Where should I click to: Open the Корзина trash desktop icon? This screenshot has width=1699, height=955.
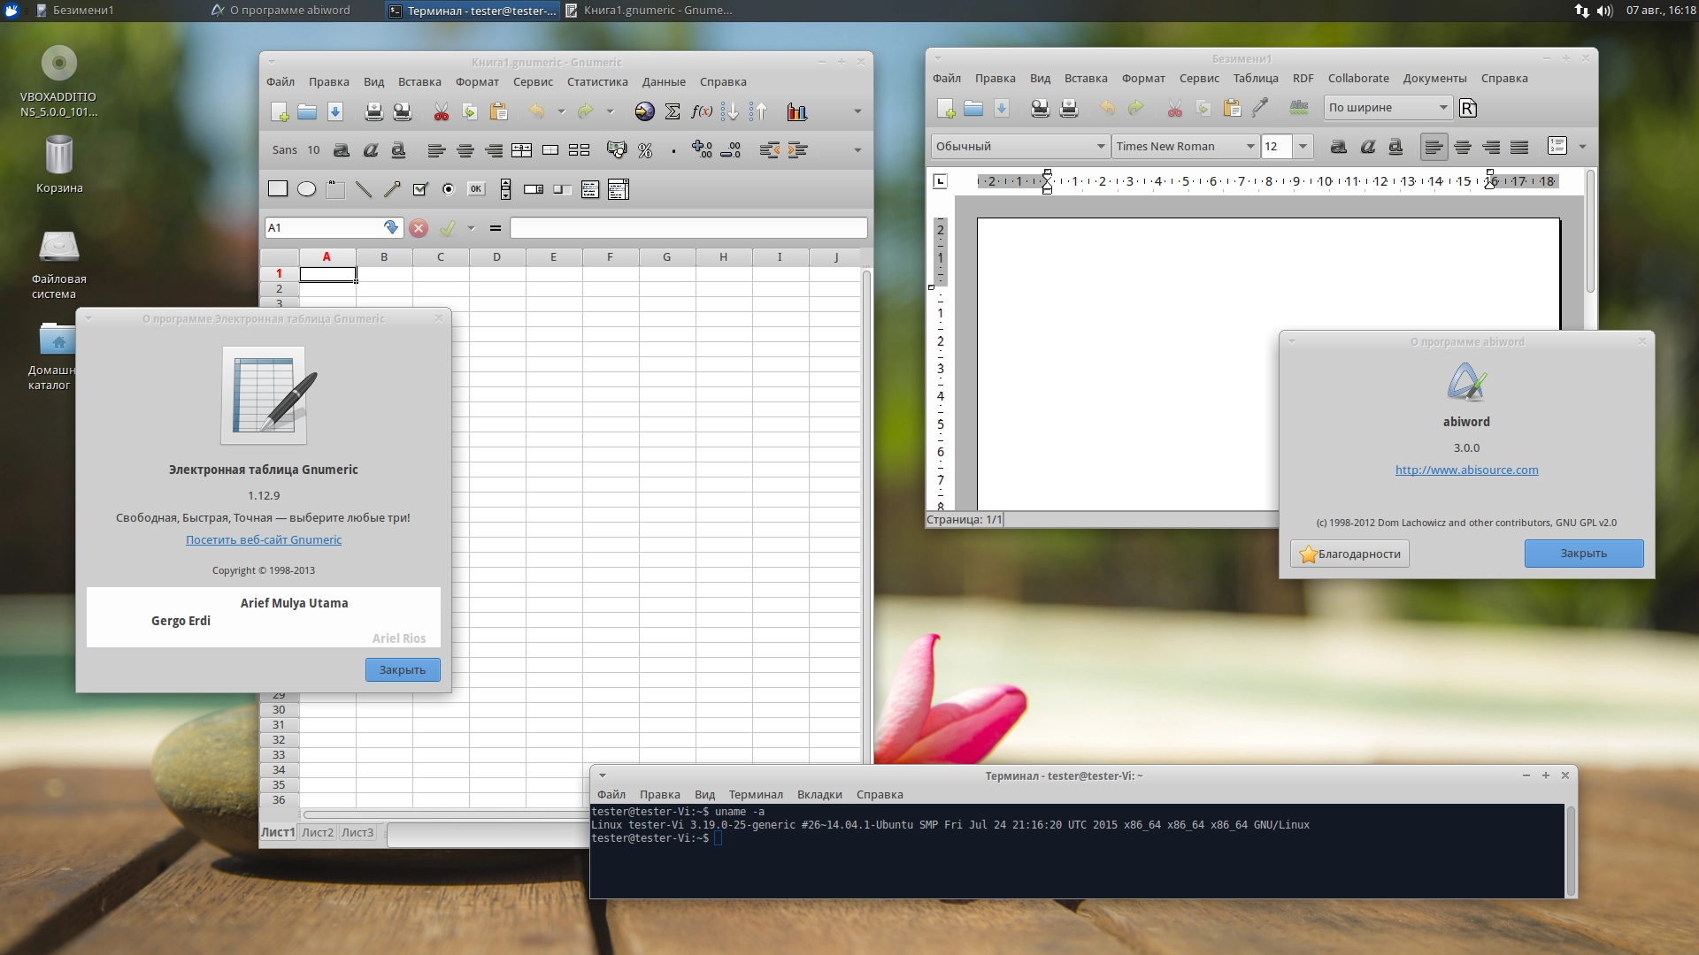click(58, 164)
